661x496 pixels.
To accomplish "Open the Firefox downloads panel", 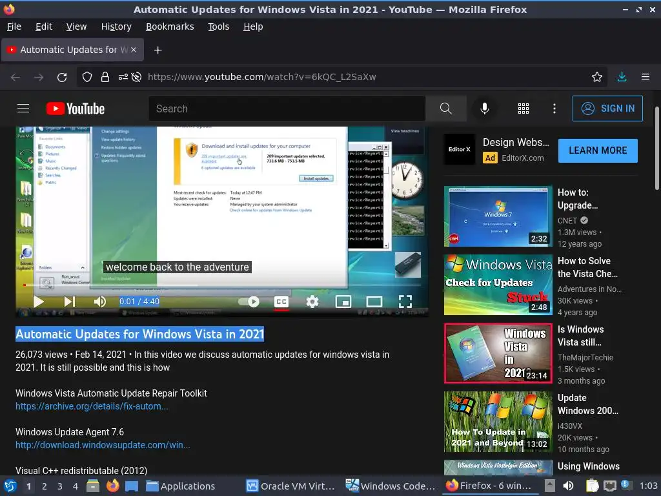I will pos(622,77).
